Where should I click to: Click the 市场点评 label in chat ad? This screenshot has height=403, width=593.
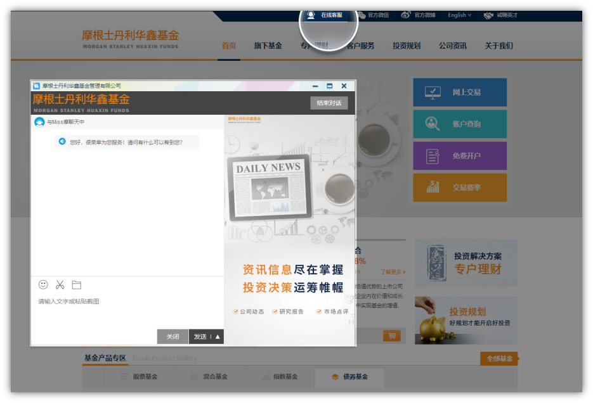(336, 312)
